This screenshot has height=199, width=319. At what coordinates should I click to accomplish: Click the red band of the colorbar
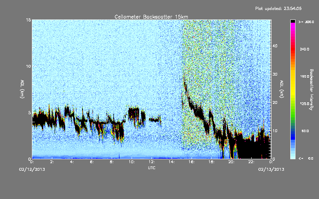[x=293, y=50]
